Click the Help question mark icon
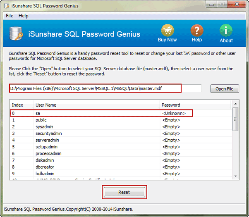 pos(197,31)
